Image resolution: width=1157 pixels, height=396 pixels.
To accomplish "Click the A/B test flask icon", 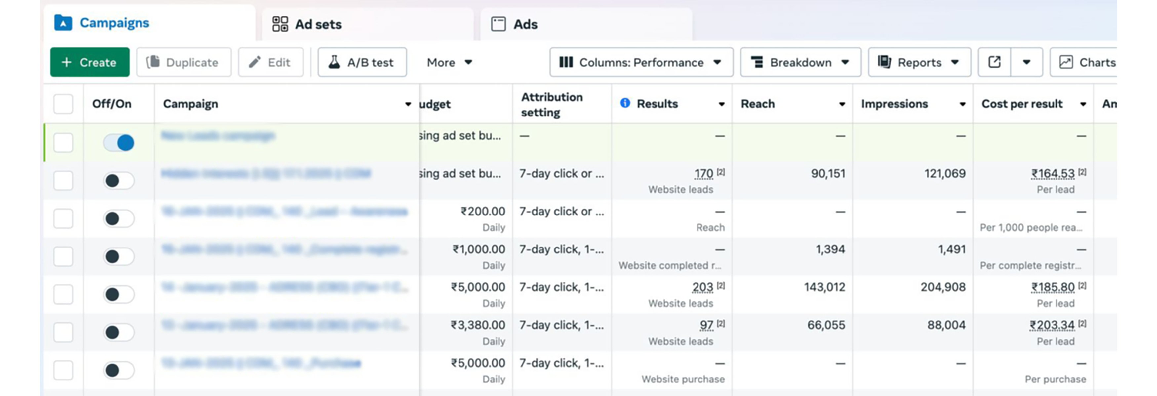I will (x=334, y=62).
